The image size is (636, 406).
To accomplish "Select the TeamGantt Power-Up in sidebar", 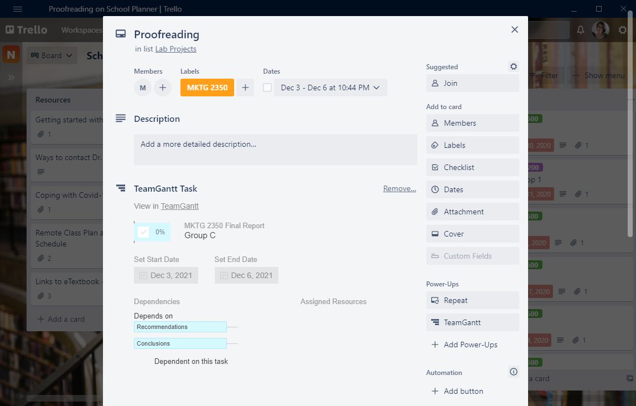I will click(472, 322).
